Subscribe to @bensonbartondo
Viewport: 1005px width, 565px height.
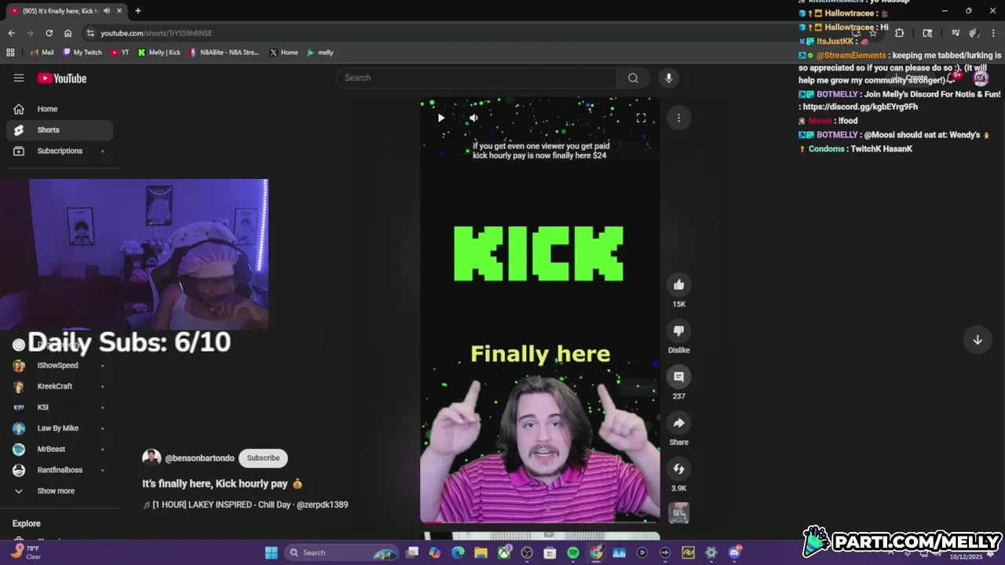pyautogui.click(x=263, y=458)
